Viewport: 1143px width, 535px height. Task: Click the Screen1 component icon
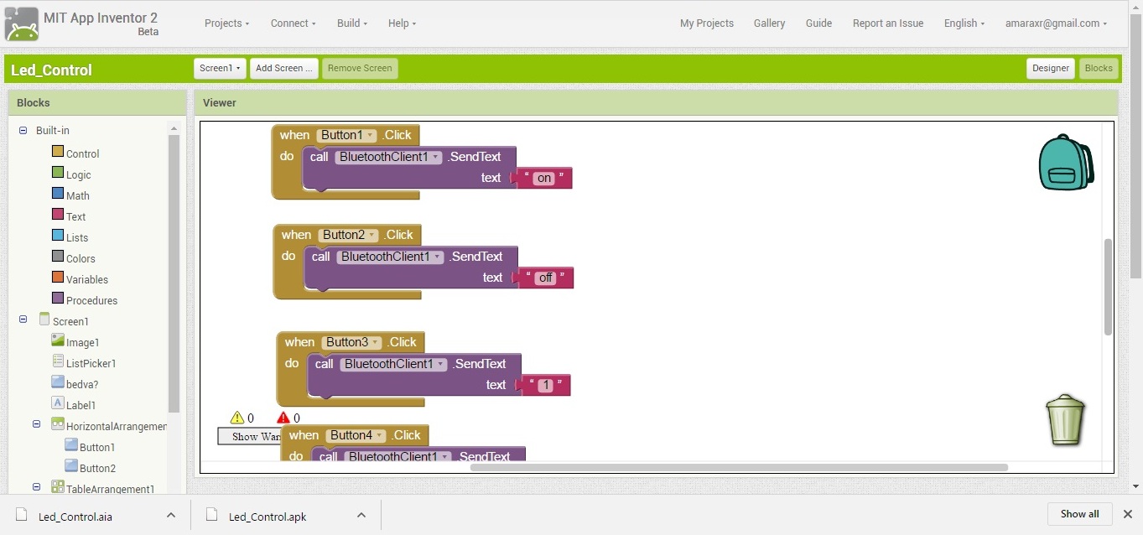44,319
